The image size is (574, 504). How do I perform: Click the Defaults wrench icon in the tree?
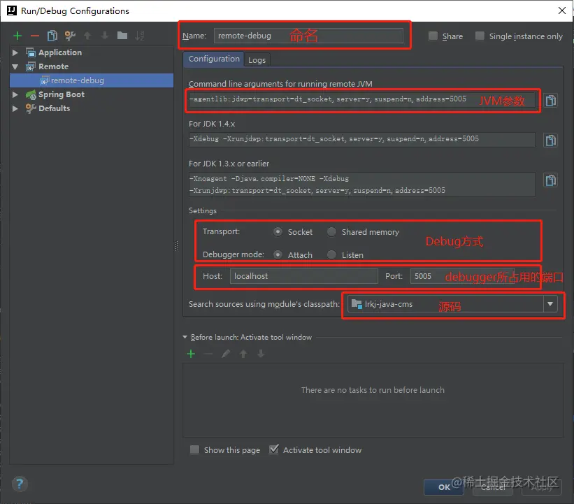tap(31, 108)
